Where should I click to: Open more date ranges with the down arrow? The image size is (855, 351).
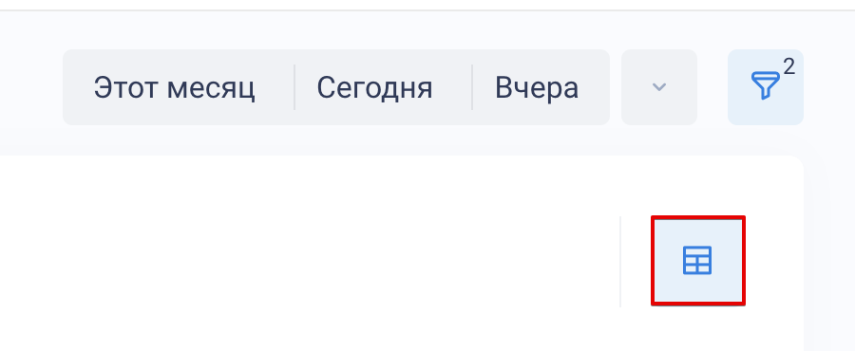tap(659, 87)
